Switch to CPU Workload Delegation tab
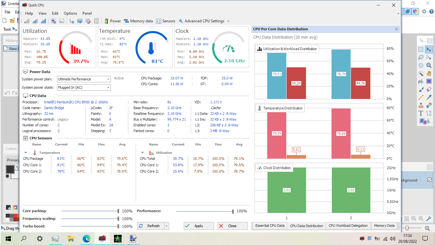435x245 pixels. (348, 226)
